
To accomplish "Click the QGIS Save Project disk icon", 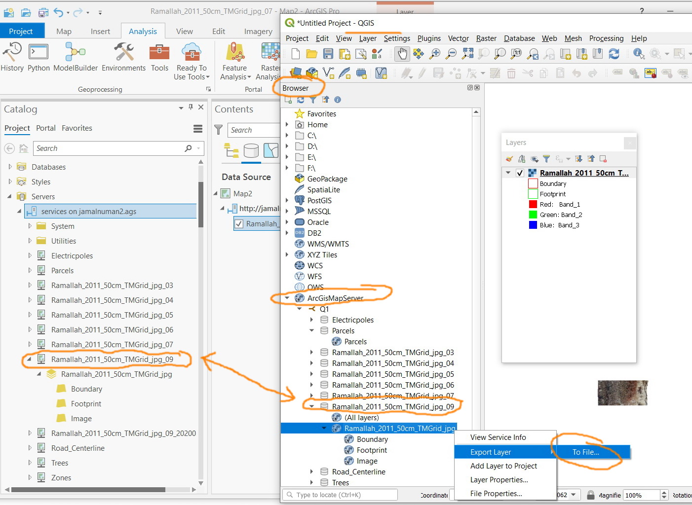I will 328,54.
